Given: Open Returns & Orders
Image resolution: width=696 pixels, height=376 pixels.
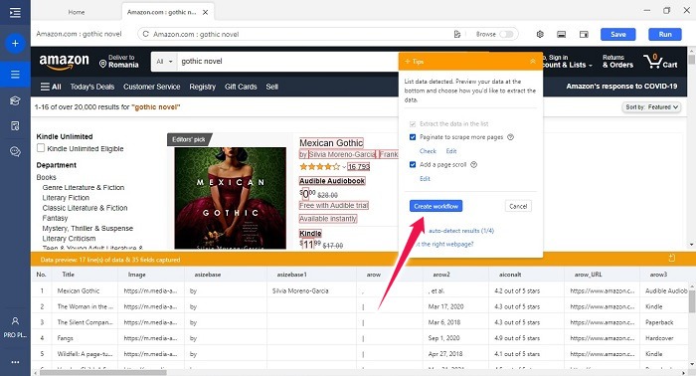Looking at the screenshot, I should pos(617,62).
